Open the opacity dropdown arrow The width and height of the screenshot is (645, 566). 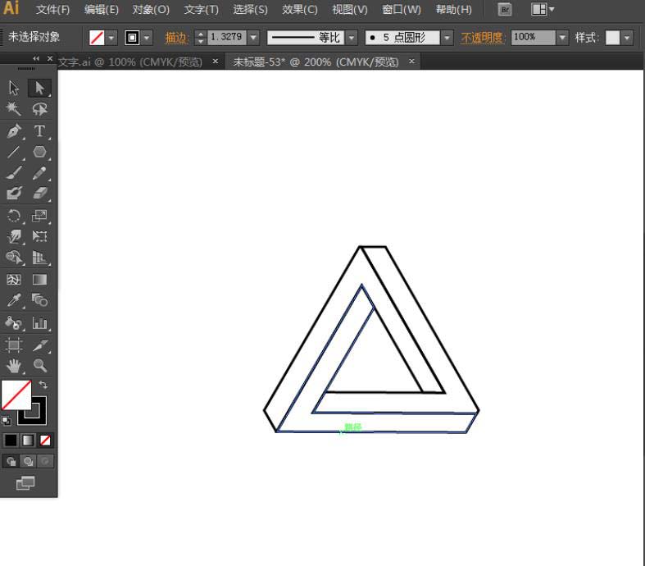(562, 38)
